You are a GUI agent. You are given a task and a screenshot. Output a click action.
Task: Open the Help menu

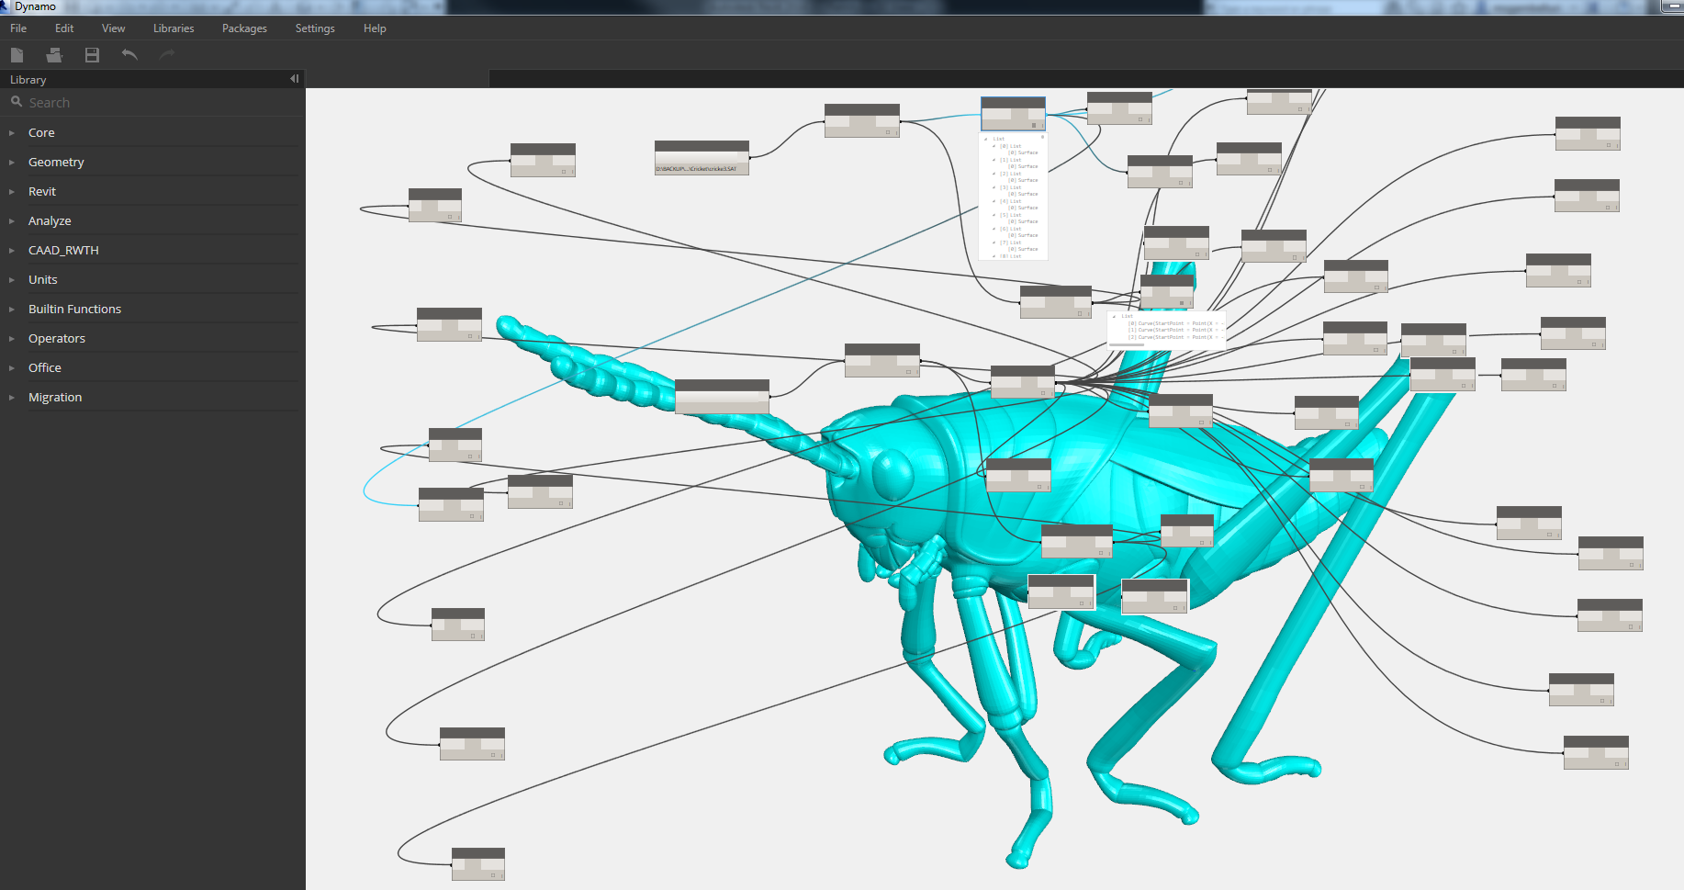(375, 28)
